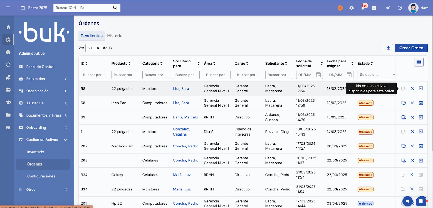Open the settings gear in top bar
Screen dimensions: 433x208
click(x=352, y=8)
